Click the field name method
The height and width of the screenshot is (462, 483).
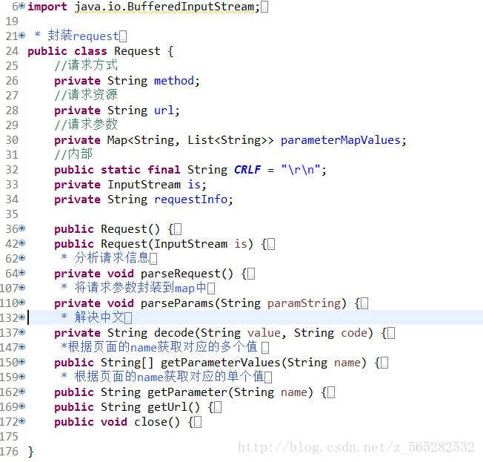174,81
